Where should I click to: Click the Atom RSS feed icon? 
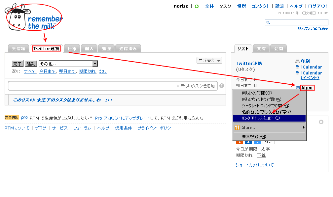tap(298, 88)
